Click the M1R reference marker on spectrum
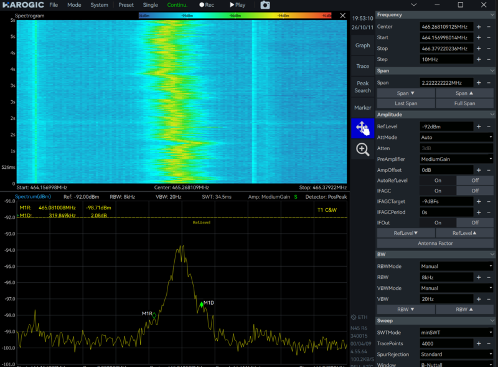Image resolution: width=498 pixels, height=367 pixels. pyautogui.click(x=154, y=316)
